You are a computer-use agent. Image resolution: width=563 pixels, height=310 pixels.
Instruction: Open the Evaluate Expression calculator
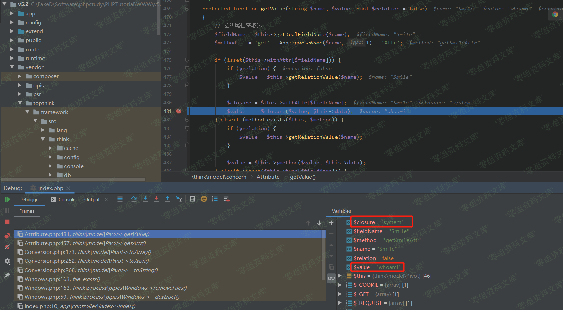tap(193, 199)
